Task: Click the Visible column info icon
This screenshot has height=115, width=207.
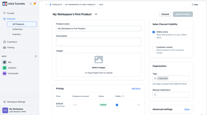Action: 123,96
